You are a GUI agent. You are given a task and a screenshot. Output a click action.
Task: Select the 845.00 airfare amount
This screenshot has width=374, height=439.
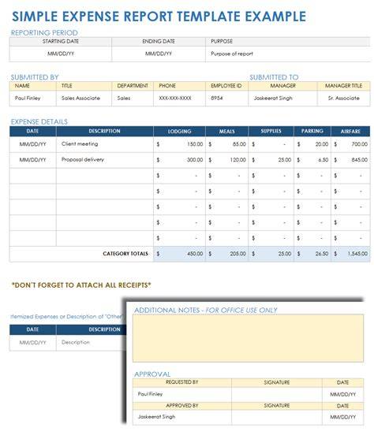350,160
